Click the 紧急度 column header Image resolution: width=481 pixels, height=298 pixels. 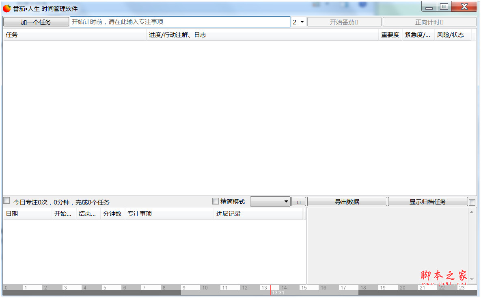point(418,35)
